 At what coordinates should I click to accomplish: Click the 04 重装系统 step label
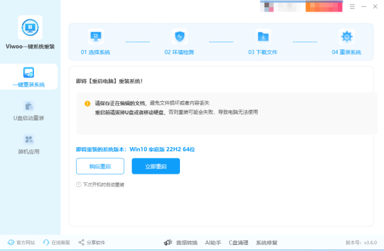(x=347, y=52)
